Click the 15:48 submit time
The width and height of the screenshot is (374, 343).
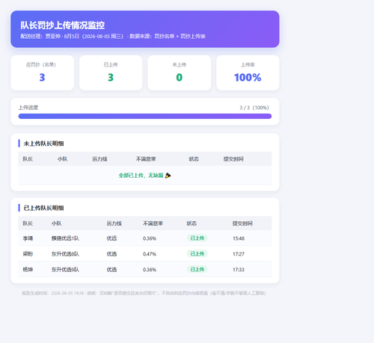(x=239, y=238)
